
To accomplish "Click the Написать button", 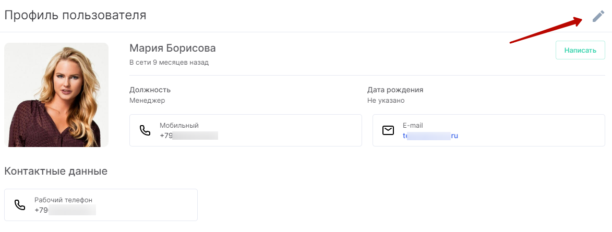I will (x=580, y=50).
